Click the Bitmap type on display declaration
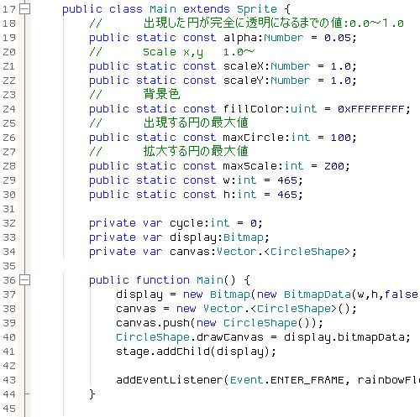Image resolution: width=420 pixels, height=417 pixels. click(243, 238)
